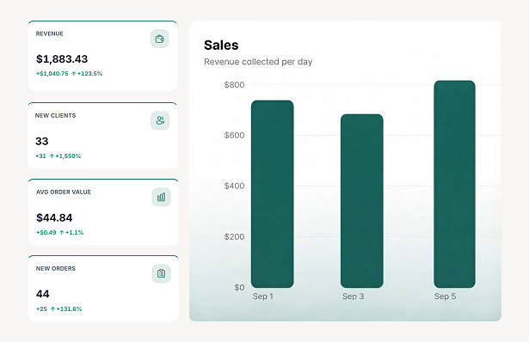Click the 'Revenue collected per day' subtitle
The height and width of the screenshot is (342, 529).
pos(258,62)
